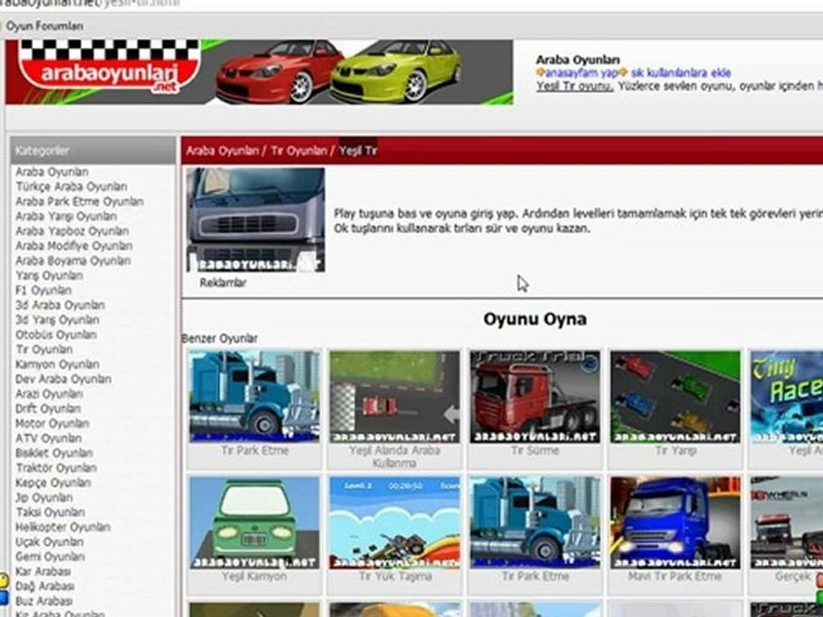Open Jip Oyunları category
This screenshot has width=823, height=617.
(x=44, y=497)
